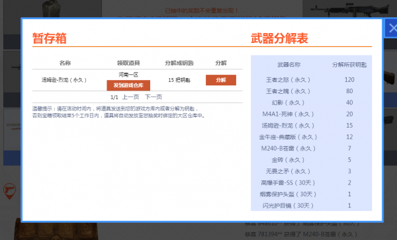Click the 1/1 page indicator
397x240 pixels.
pos(114,97)
